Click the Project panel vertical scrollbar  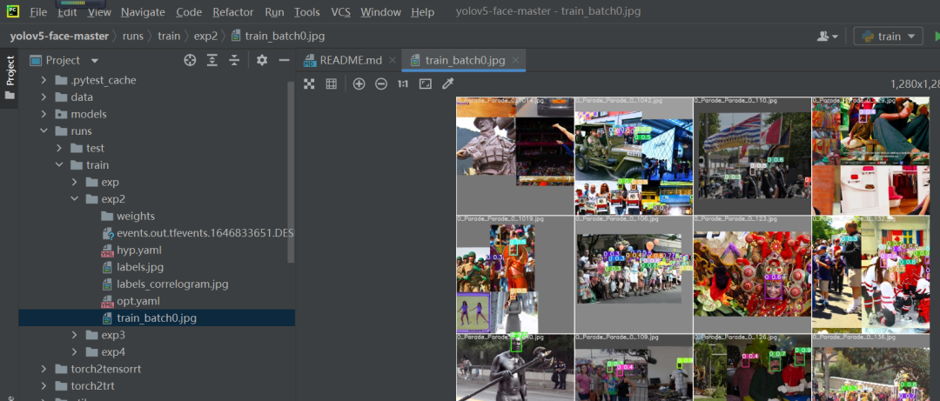pyautogui.click(x=292, y=172)
